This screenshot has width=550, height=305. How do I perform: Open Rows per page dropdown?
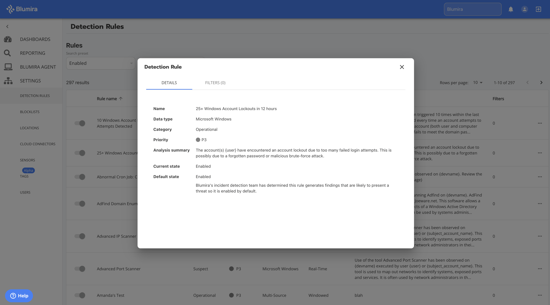478,83
